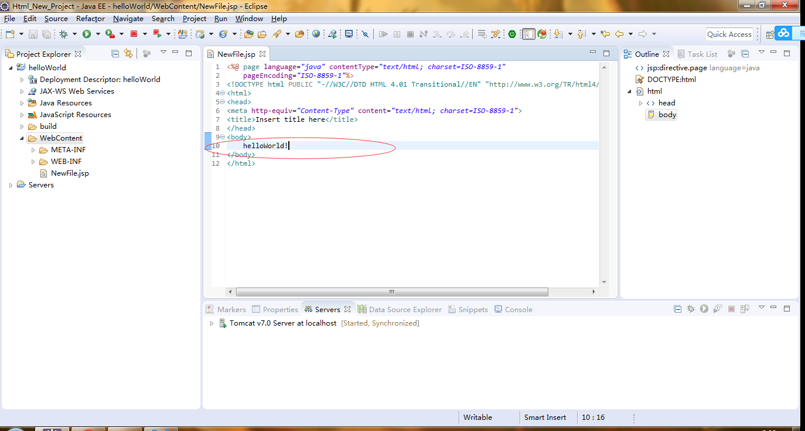Open the New wizard toolbar icon

pyautogui.click(x=9, y=33)
